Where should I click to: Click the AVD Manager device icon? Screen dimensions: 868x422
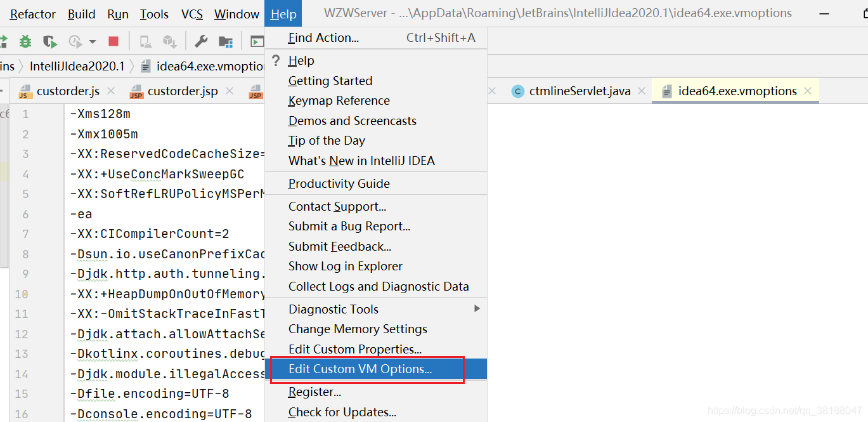coord(146,42)
